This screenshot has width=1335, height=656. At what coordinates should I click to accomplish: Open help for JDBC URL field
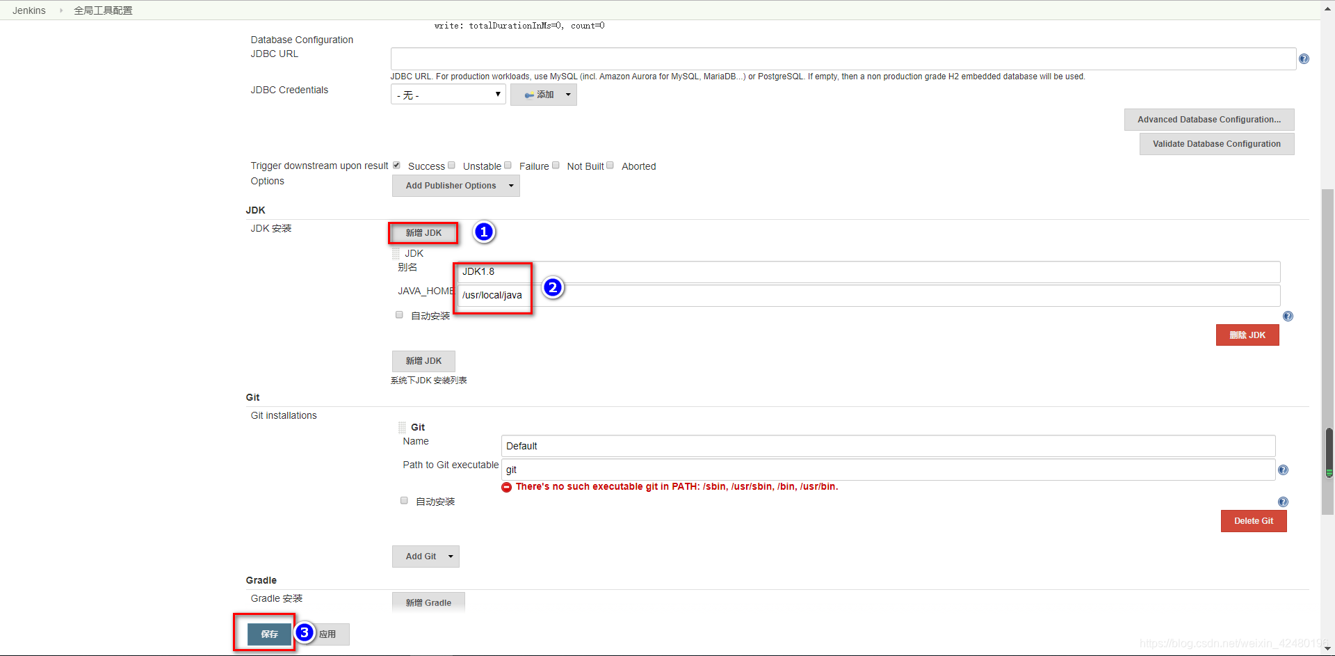[1304, 59]
